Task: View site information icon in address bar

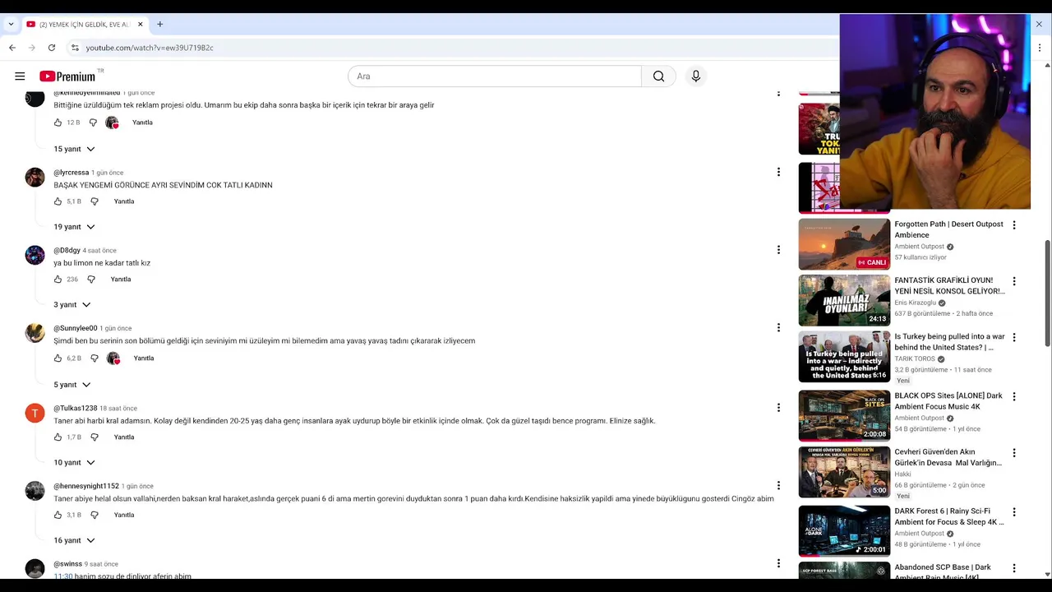Action: click(x=75, y=48)
